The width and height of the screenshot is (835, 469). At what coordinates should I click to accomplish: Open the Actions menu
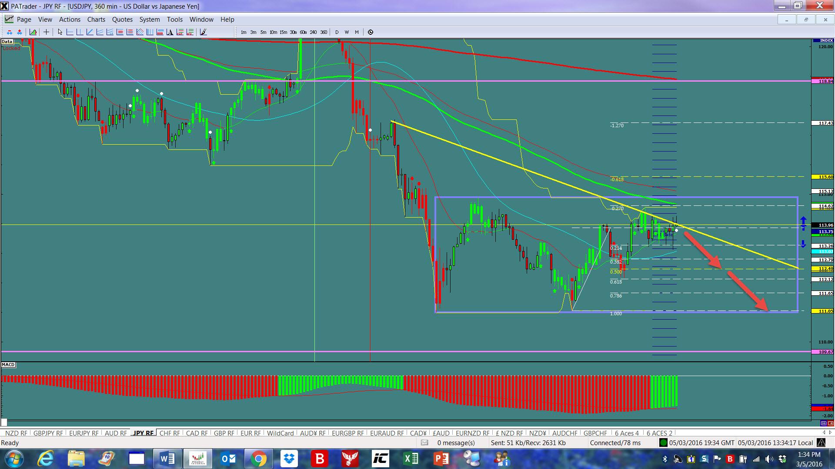coord(70,20)
